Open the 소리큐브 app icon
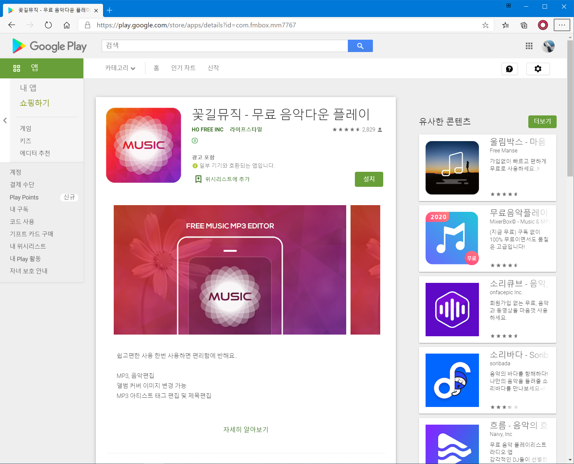Viewport: 574px width, 464px height. [452, 310]
